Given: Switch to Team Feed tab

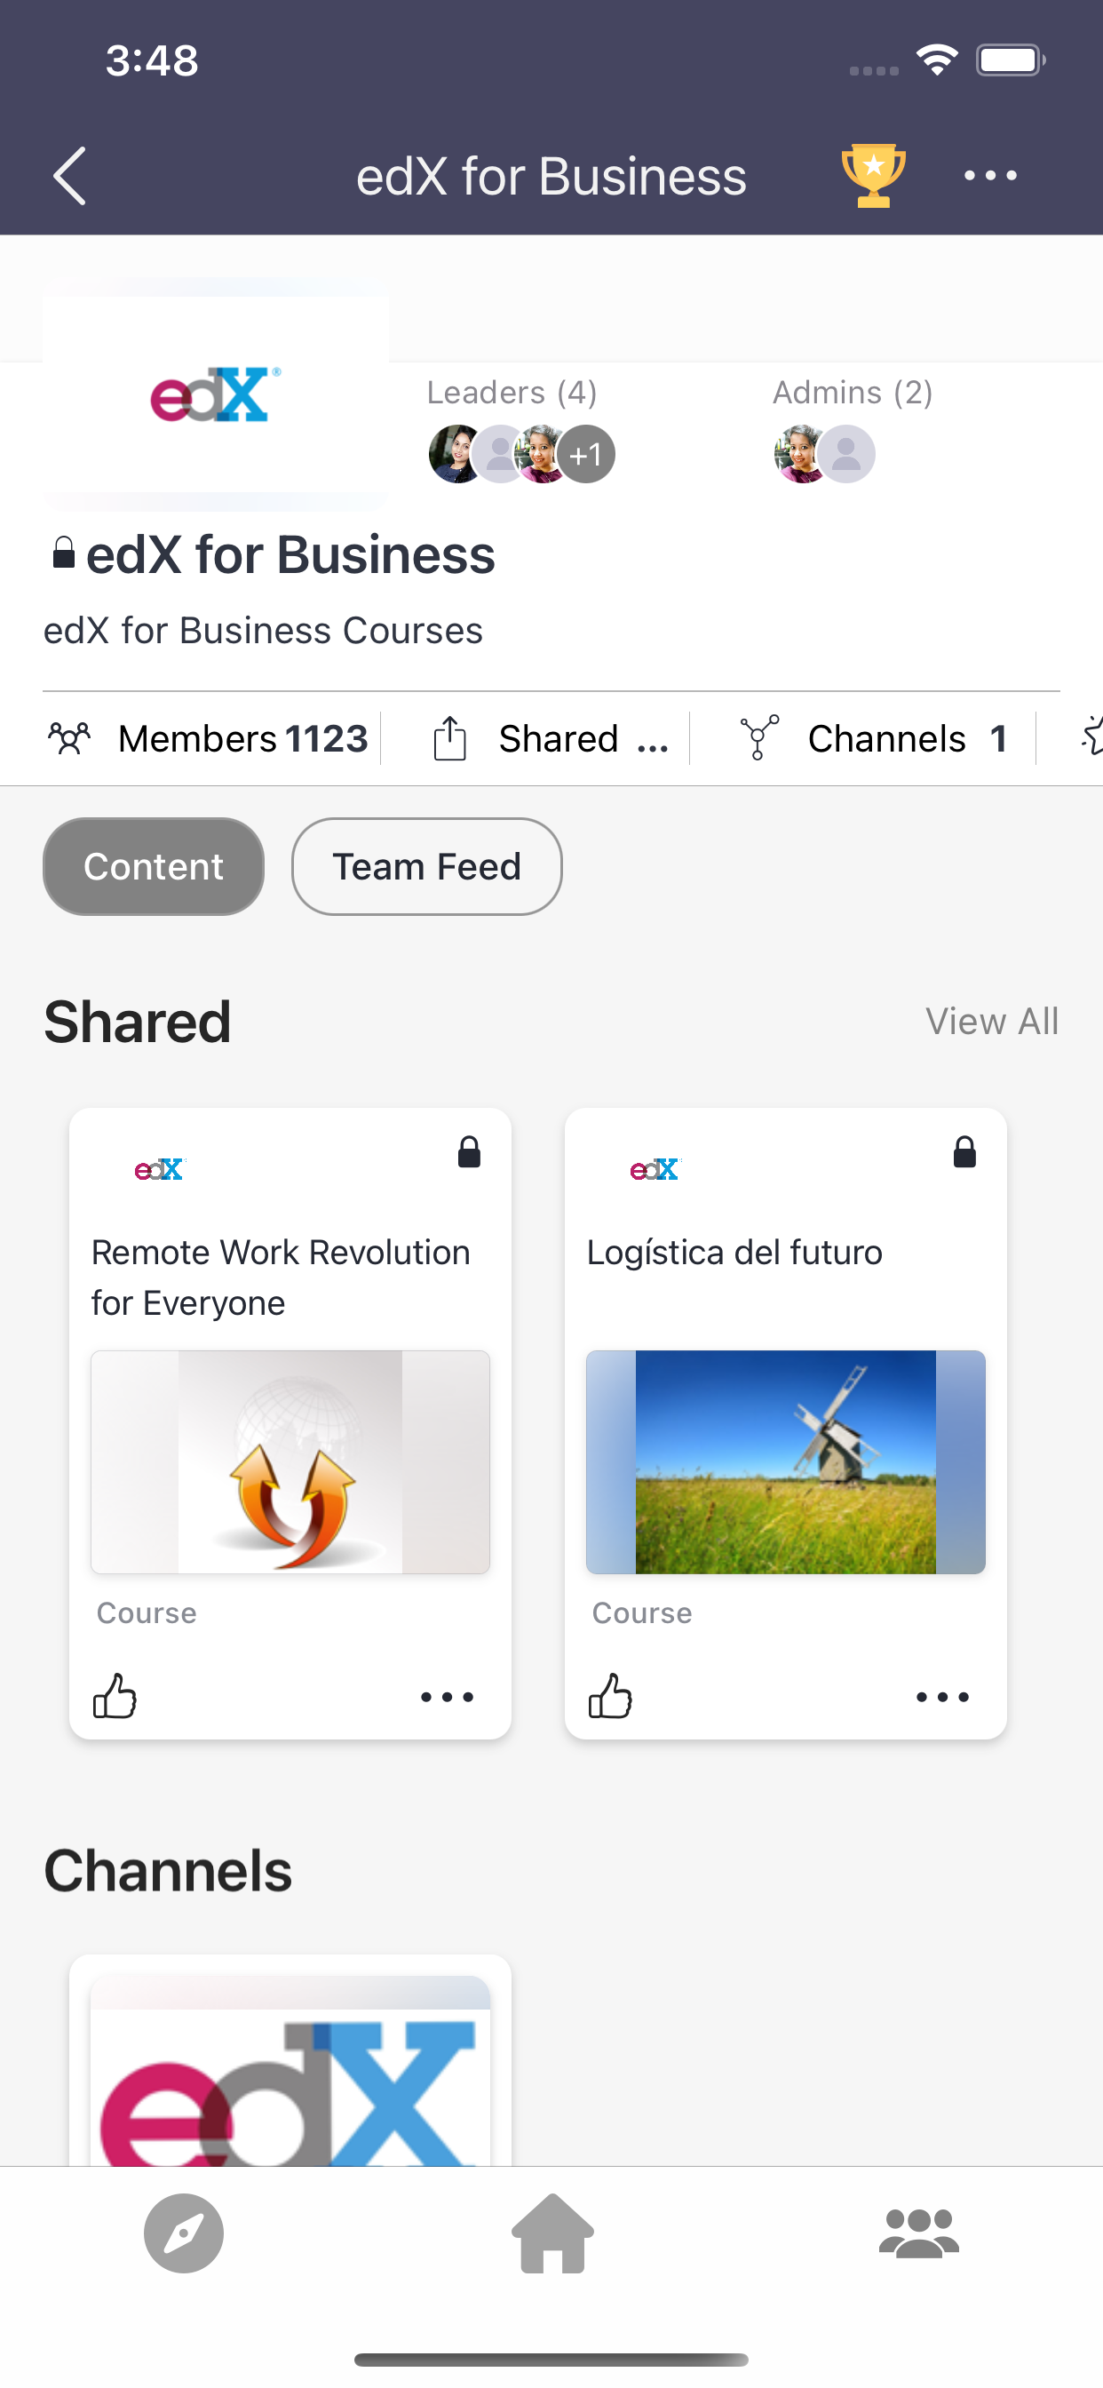Looking at the screenshot, I should (x=426, y=867).
